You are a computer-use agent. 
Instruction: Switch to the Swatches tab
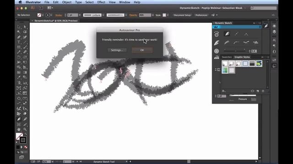pos(227,57)
